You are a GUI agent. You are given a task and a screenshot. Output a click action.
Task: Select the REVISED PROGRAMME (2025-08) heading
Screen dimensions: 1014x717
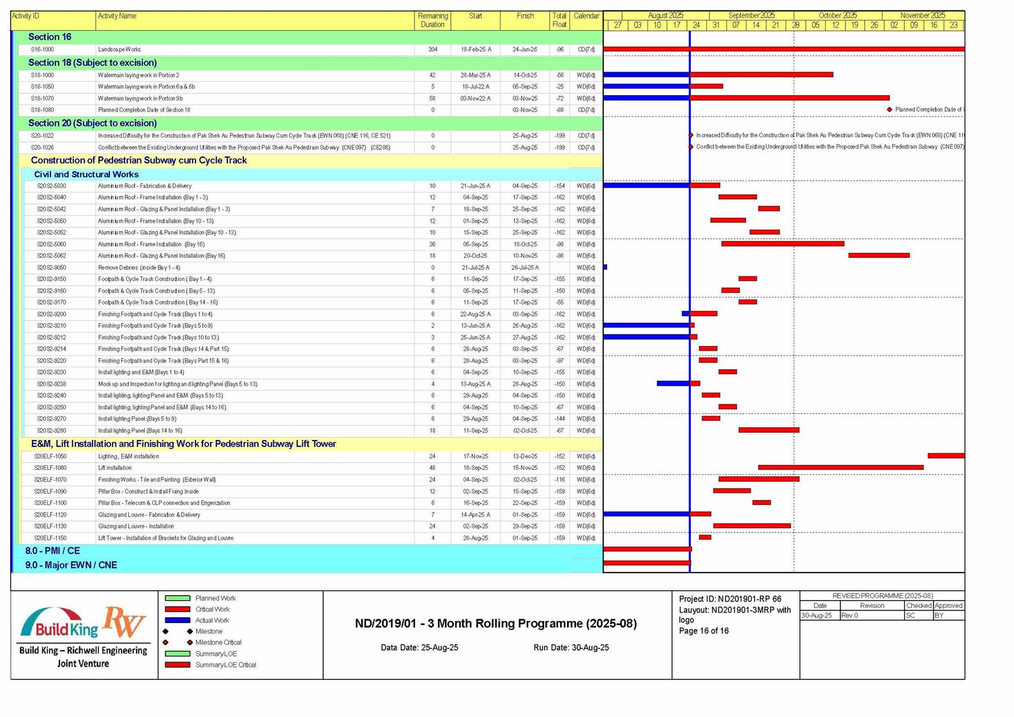tap(882, 596)
